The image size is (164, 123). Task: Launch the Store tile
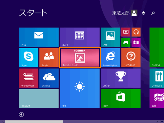121,99
